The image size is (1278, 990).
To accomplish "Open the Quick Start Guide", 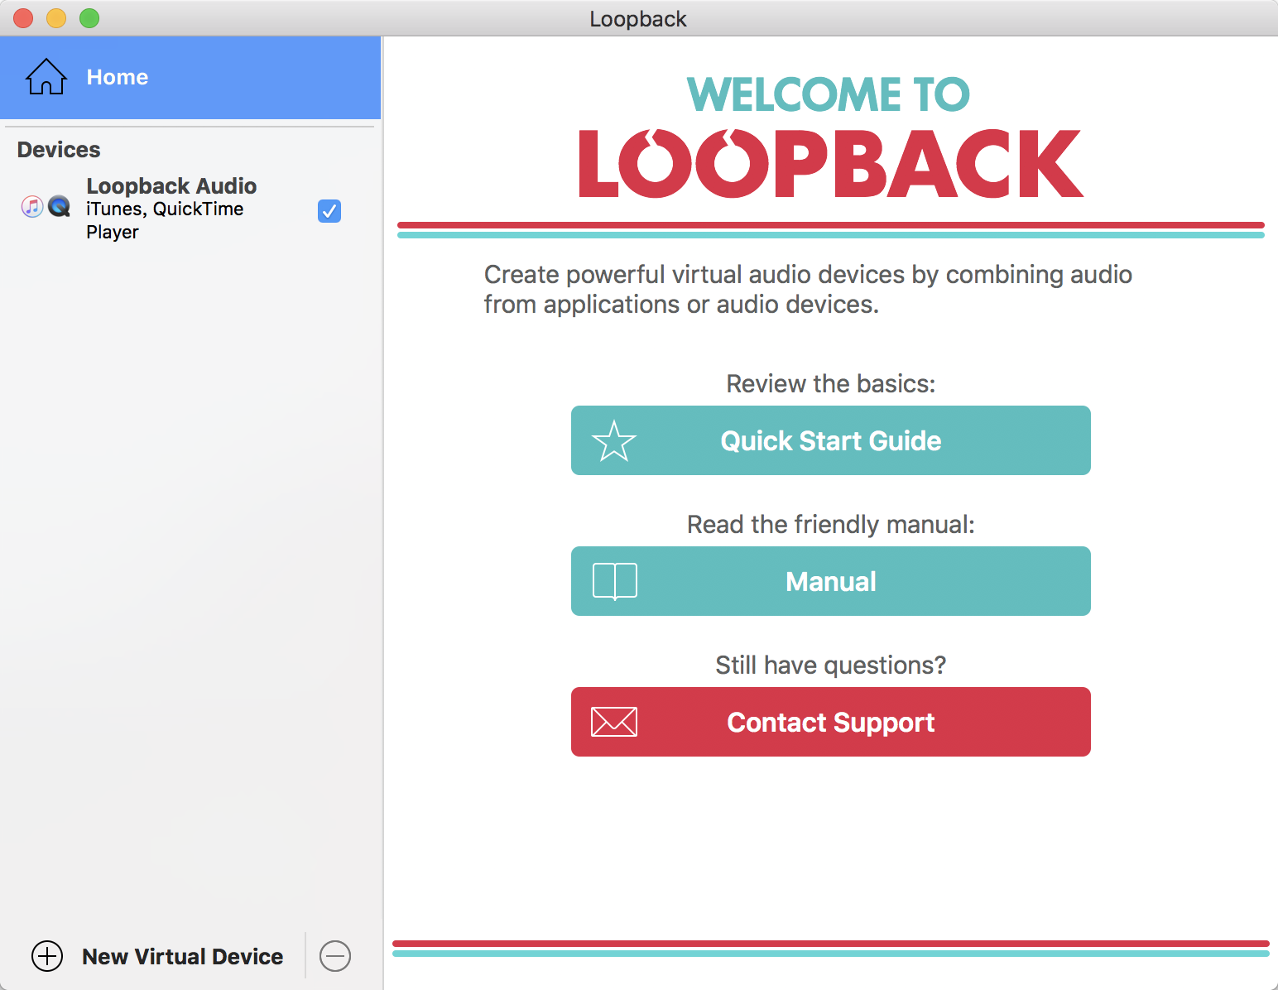I will pyautogui.click(x=830, y=440).
